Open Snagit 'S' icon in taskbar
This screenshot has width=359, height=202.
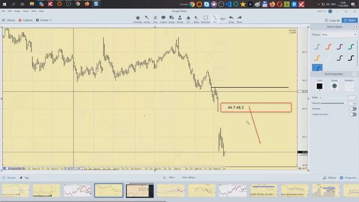tap(96, 4)
